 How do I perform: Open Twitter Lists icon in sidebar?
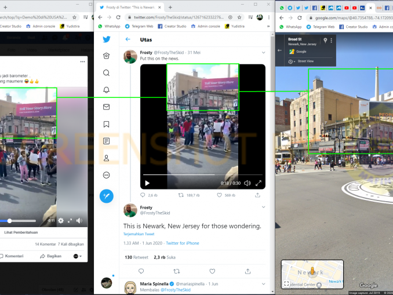pyautogui.click(x=106, y=141)
